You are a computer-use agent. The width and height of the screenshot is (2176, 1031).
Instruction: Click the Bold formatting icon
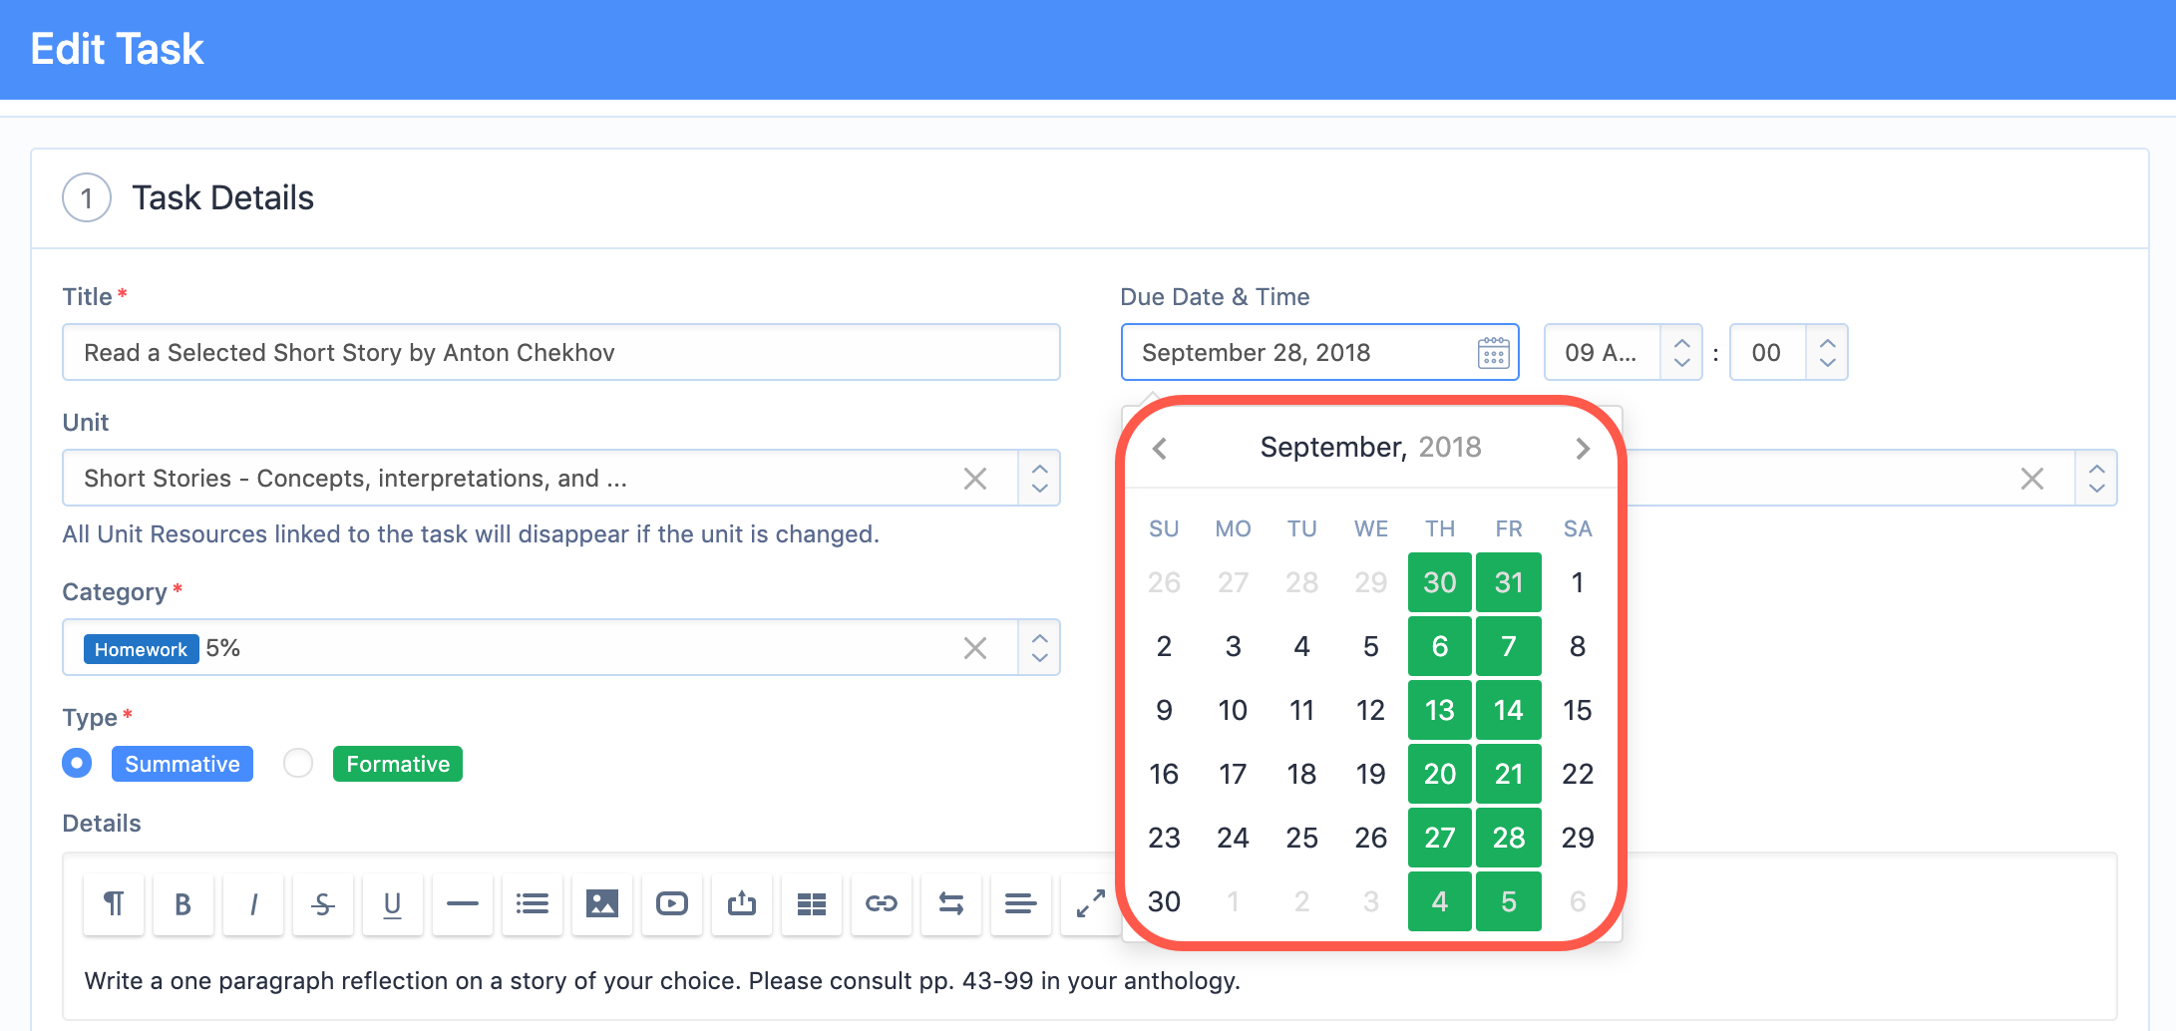point(182,904)
